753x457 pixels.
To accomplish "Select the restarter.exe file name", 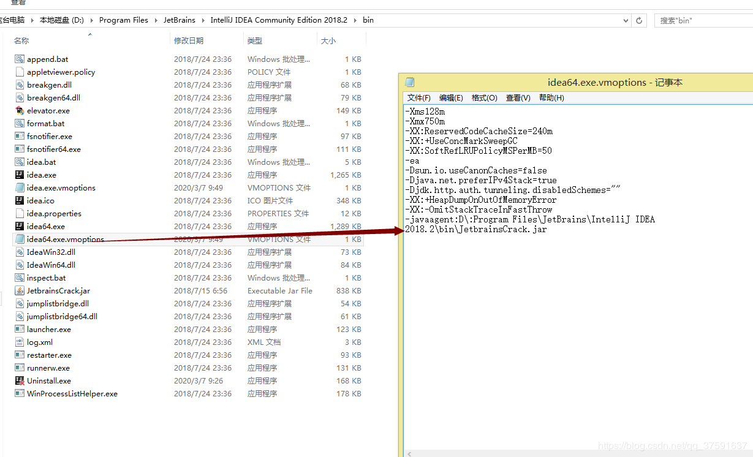I will coord(49,355).
